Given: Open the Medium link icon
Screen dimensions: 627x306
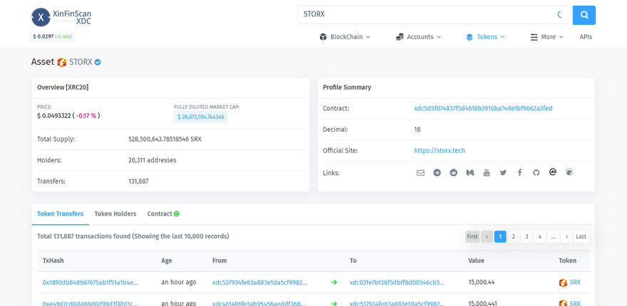Looking at the screenshot, I should click(x=470, y=173).
